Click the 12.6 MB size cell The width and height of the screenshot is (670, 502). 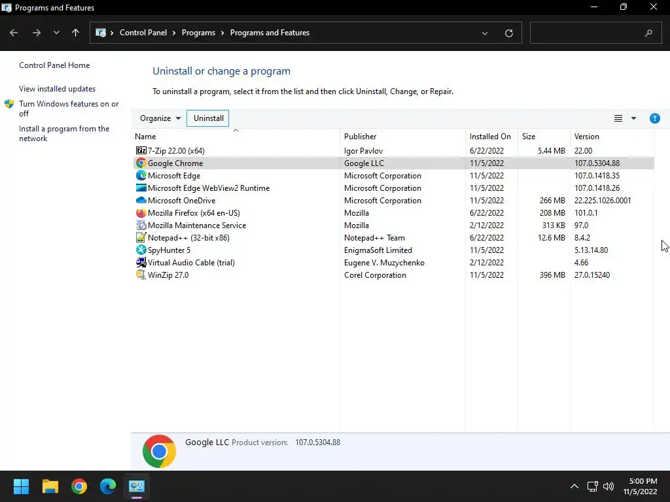tap(551, 237)
